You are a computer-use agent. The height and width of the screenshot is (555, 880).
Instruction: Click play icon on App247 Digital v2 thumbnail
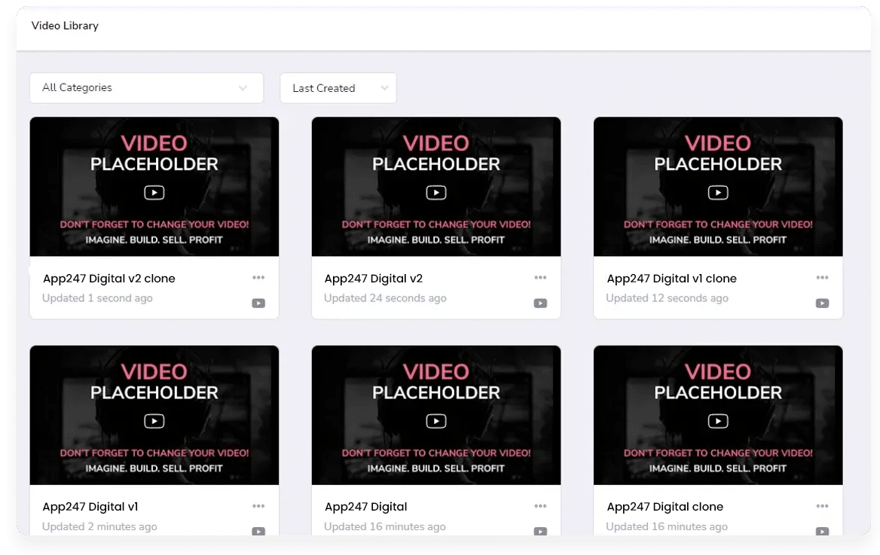436,193
